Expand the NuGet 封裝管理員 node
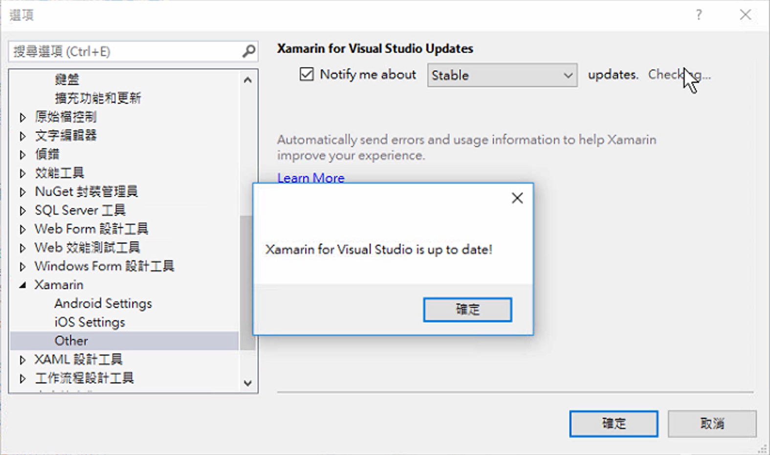This screenshot has width=770, height=455. 22,192
